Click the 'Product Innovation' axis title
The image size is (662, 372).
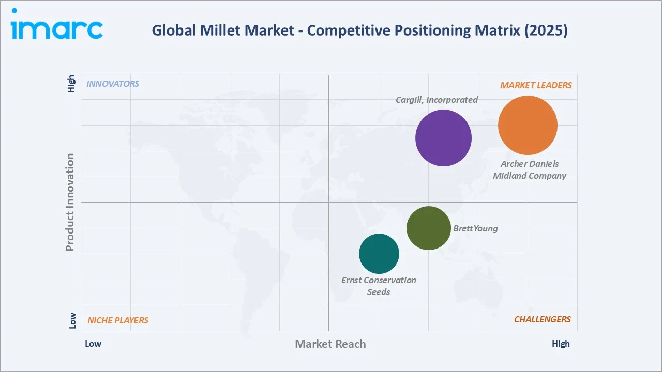(x=70, y=203)
